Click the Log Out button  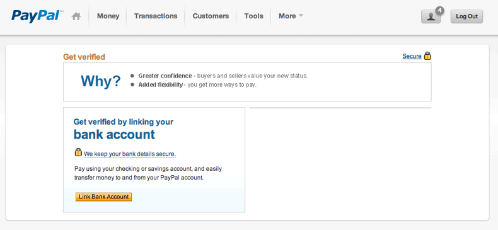pos(466,16)
